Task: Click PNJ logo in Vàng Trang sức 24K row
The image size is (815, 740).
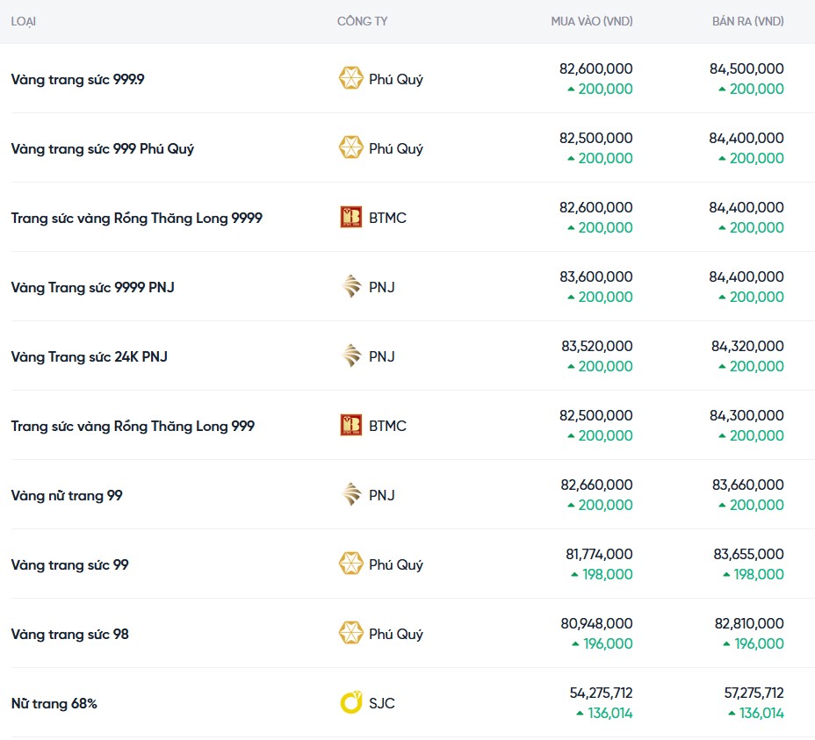Action: 351,356
